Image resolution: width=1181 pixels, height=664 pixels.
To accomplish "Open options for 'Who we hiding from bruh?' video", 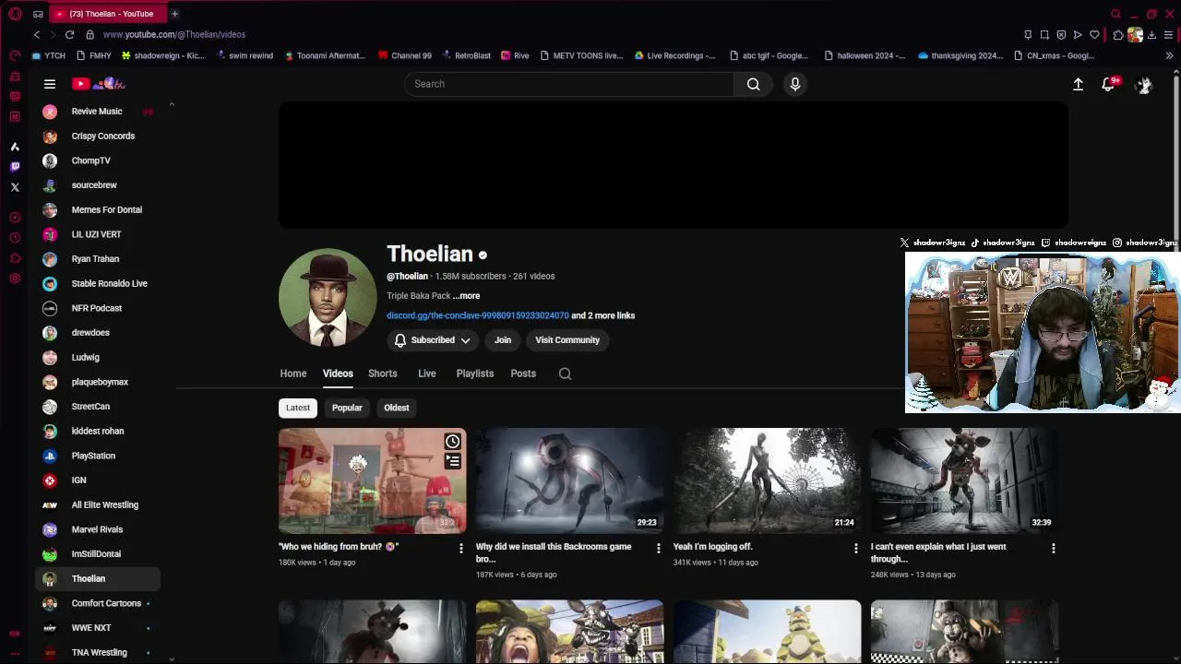I will 460,548.
